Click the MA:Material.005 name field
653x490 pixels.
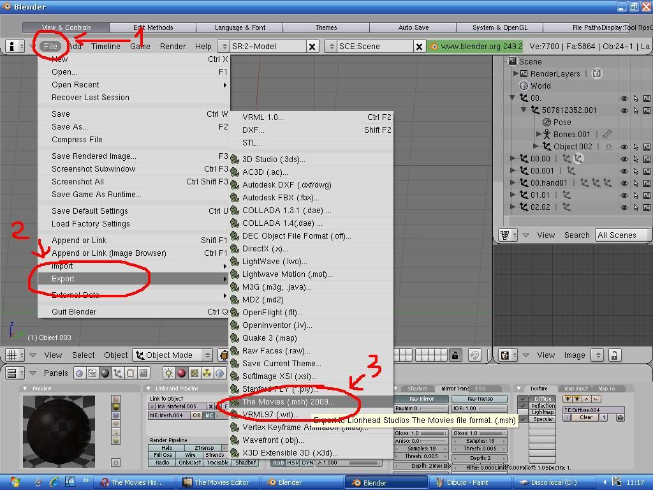click(181, 406)
